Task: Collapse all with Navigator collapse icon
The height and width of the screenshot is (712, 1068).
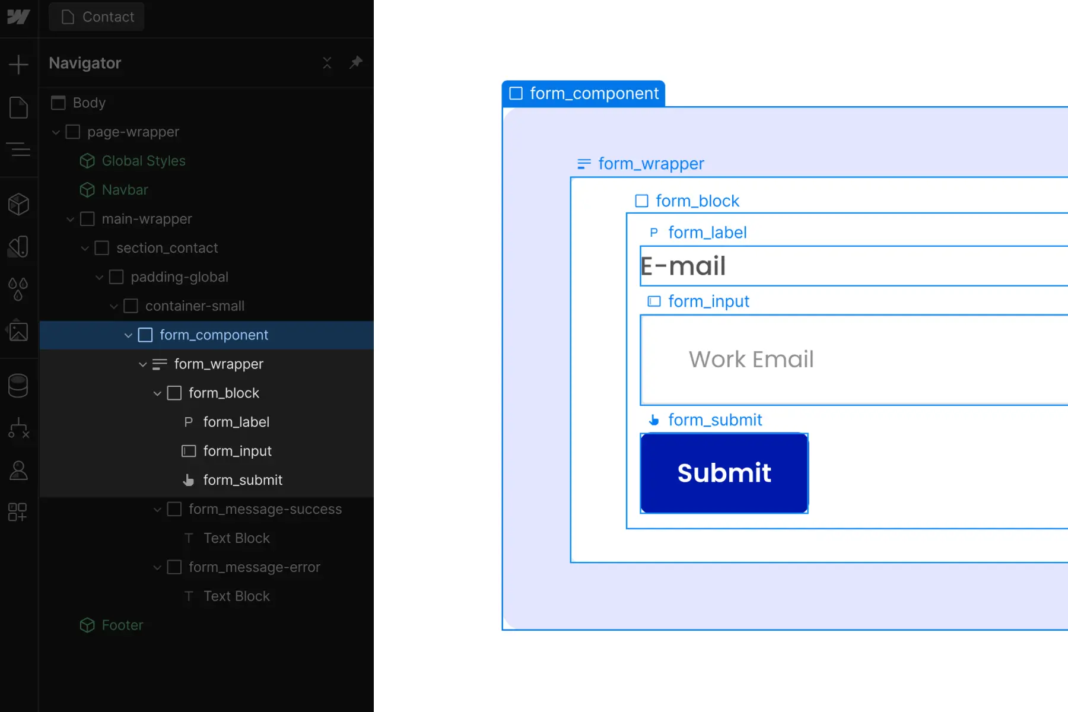Action: (327, 63)
